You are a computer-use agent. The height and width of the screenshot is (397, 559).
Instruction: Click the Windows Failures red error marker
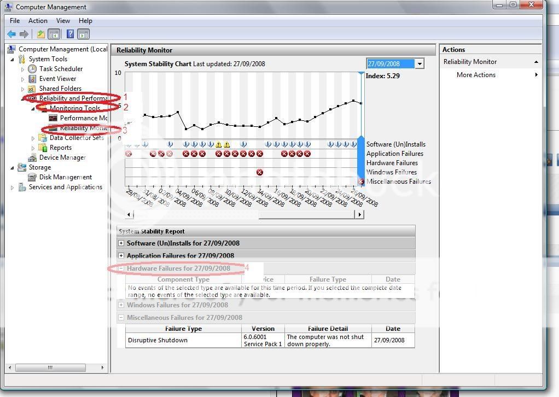tap(260, 172)
